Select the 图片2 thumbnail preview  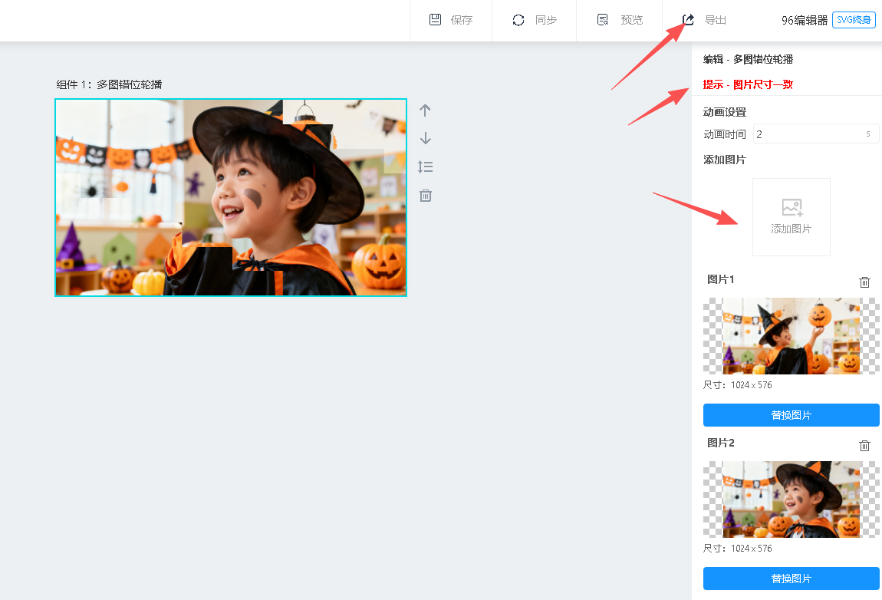(791, 499)
